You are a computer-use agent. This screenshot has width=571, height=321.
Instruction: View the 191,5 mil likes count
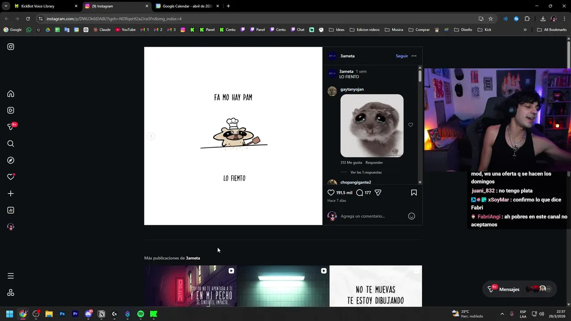pos(344,193)
